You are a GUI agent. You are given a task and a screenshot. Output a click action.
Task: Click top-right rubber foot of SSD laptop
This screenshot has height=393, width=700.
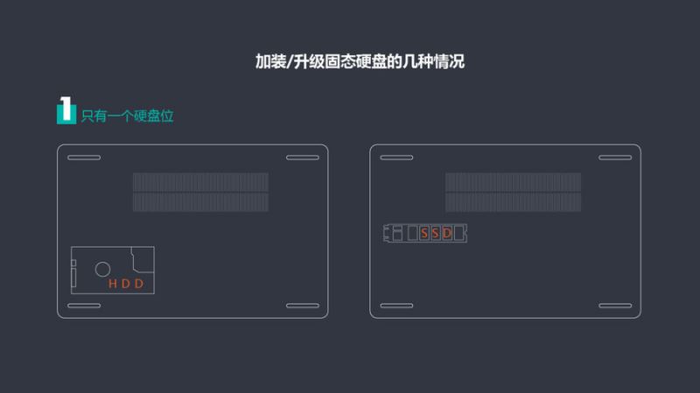coord(615,158)
